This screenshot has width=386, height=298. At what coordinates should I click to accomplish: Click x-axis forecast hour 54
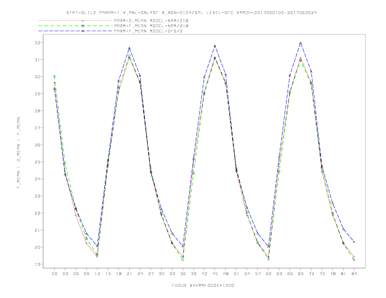tap(247, 274)
